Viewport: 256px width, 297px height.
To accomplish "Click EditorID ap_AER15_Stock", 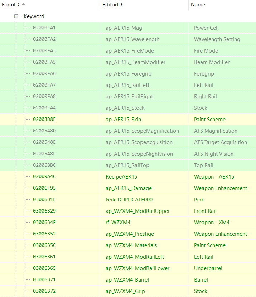I will pos(125,108).
